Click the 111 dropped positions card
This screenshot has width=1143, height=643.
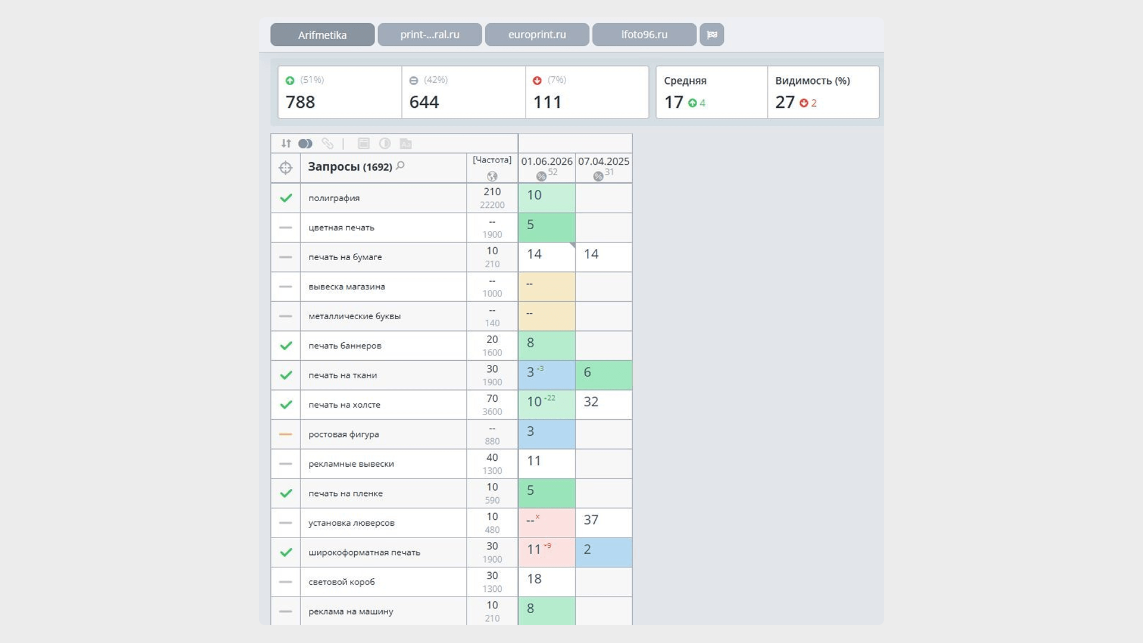pyautogui.click(x=587, y=92)
